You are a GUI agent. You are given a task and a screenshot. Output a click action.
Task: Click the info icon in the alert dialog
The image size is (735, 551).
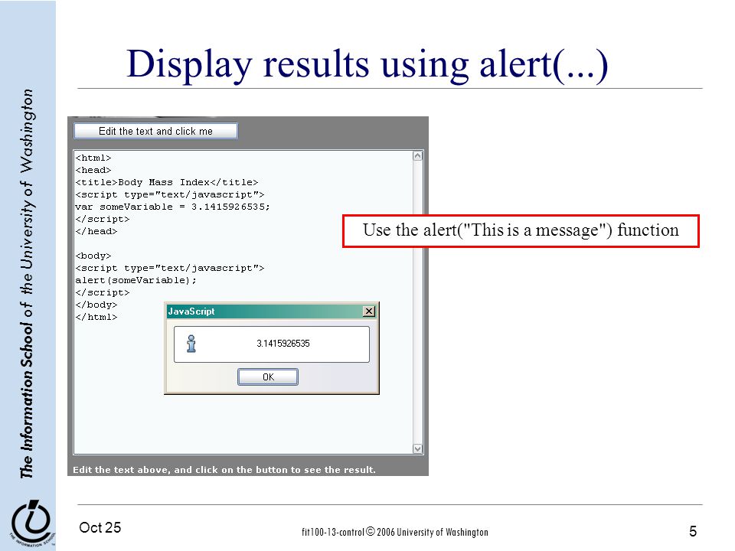pos(191,344)
